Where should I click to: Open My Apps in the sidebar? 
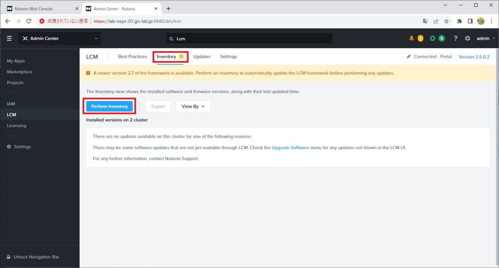(16, 61)
